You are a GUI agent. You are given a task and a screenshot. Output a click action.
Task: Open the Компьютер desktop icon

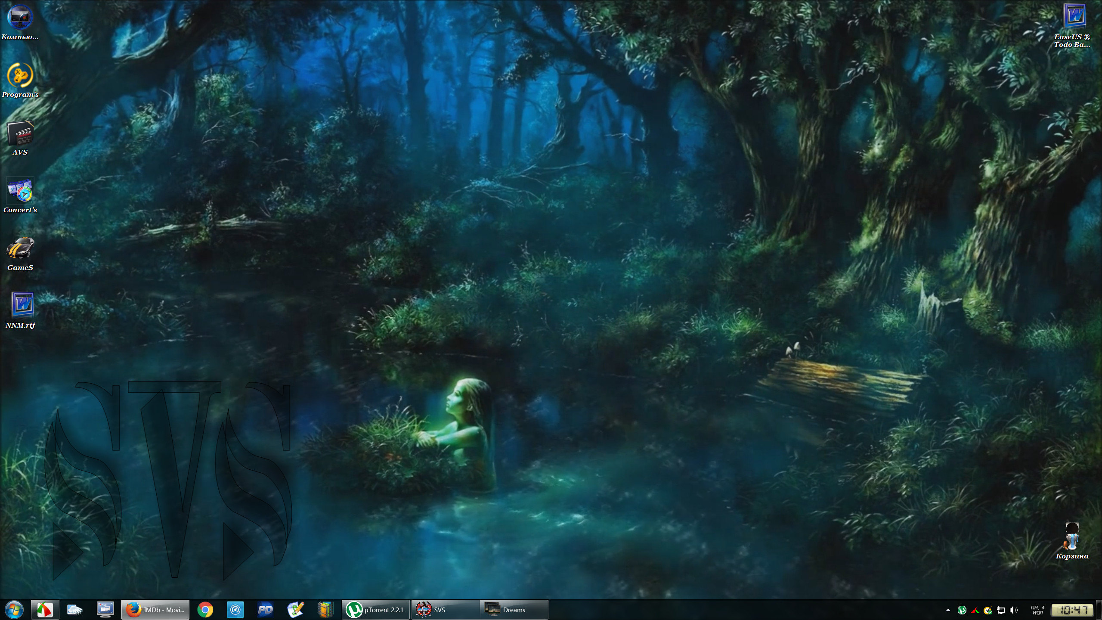pyautogui.click(x=20, y=22)
